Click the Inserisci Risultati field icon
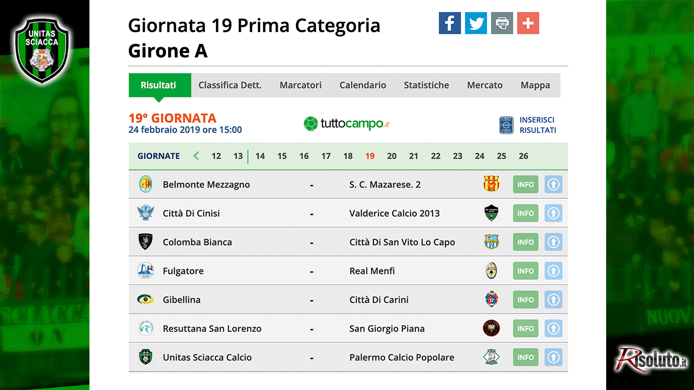This screenshot has height=390, width=694. point(506,125)
